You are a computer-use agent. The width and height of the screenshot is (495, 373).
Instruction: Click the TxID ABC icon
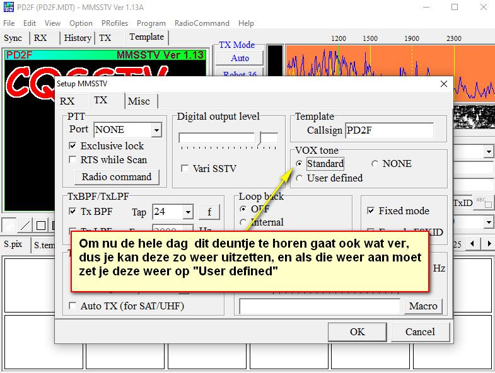(484, 202)
